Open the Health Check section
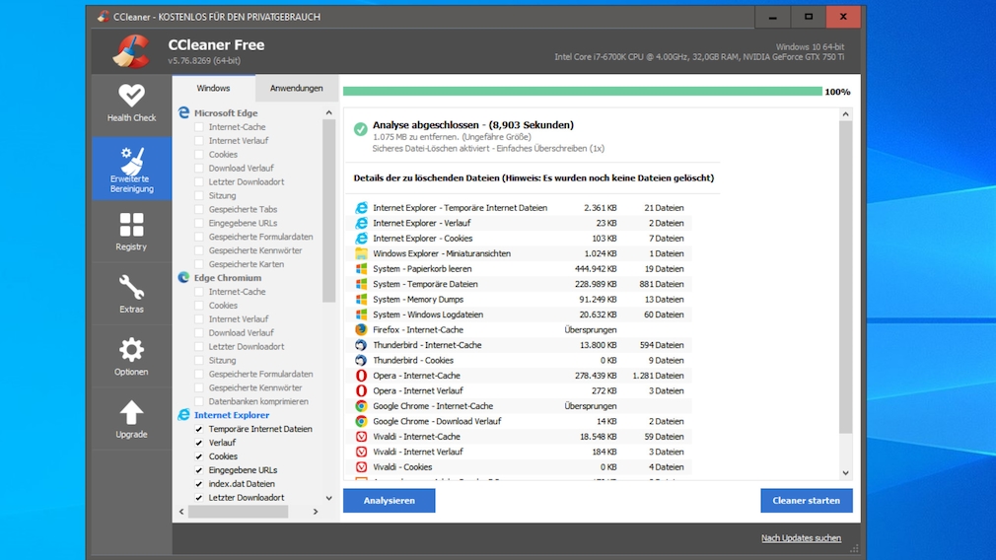This screenshot has width=996, height=560. 131,105
